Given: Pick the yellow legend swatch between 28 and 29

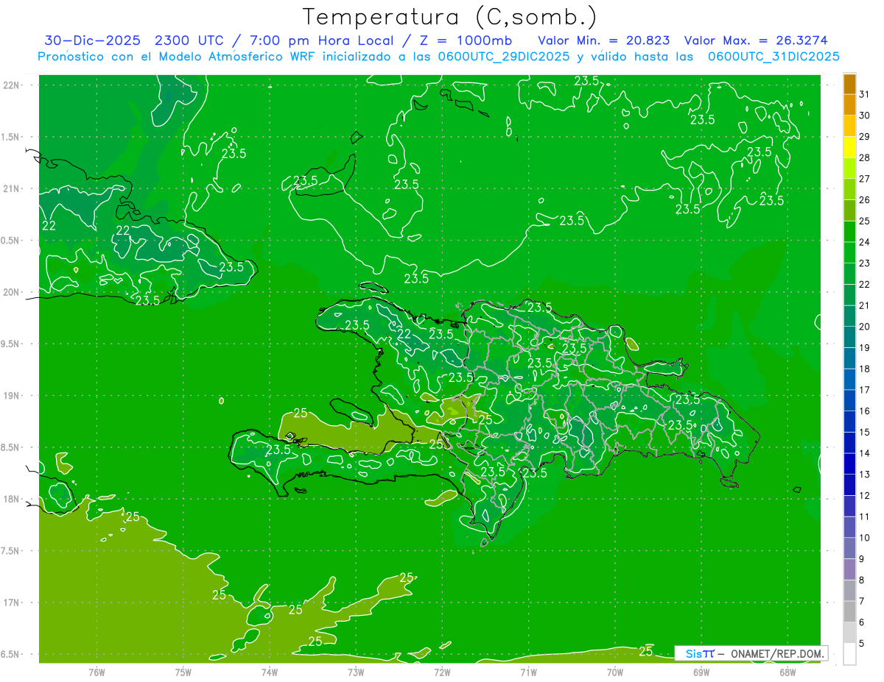Looking at the screenshot, I should (849, 147).
